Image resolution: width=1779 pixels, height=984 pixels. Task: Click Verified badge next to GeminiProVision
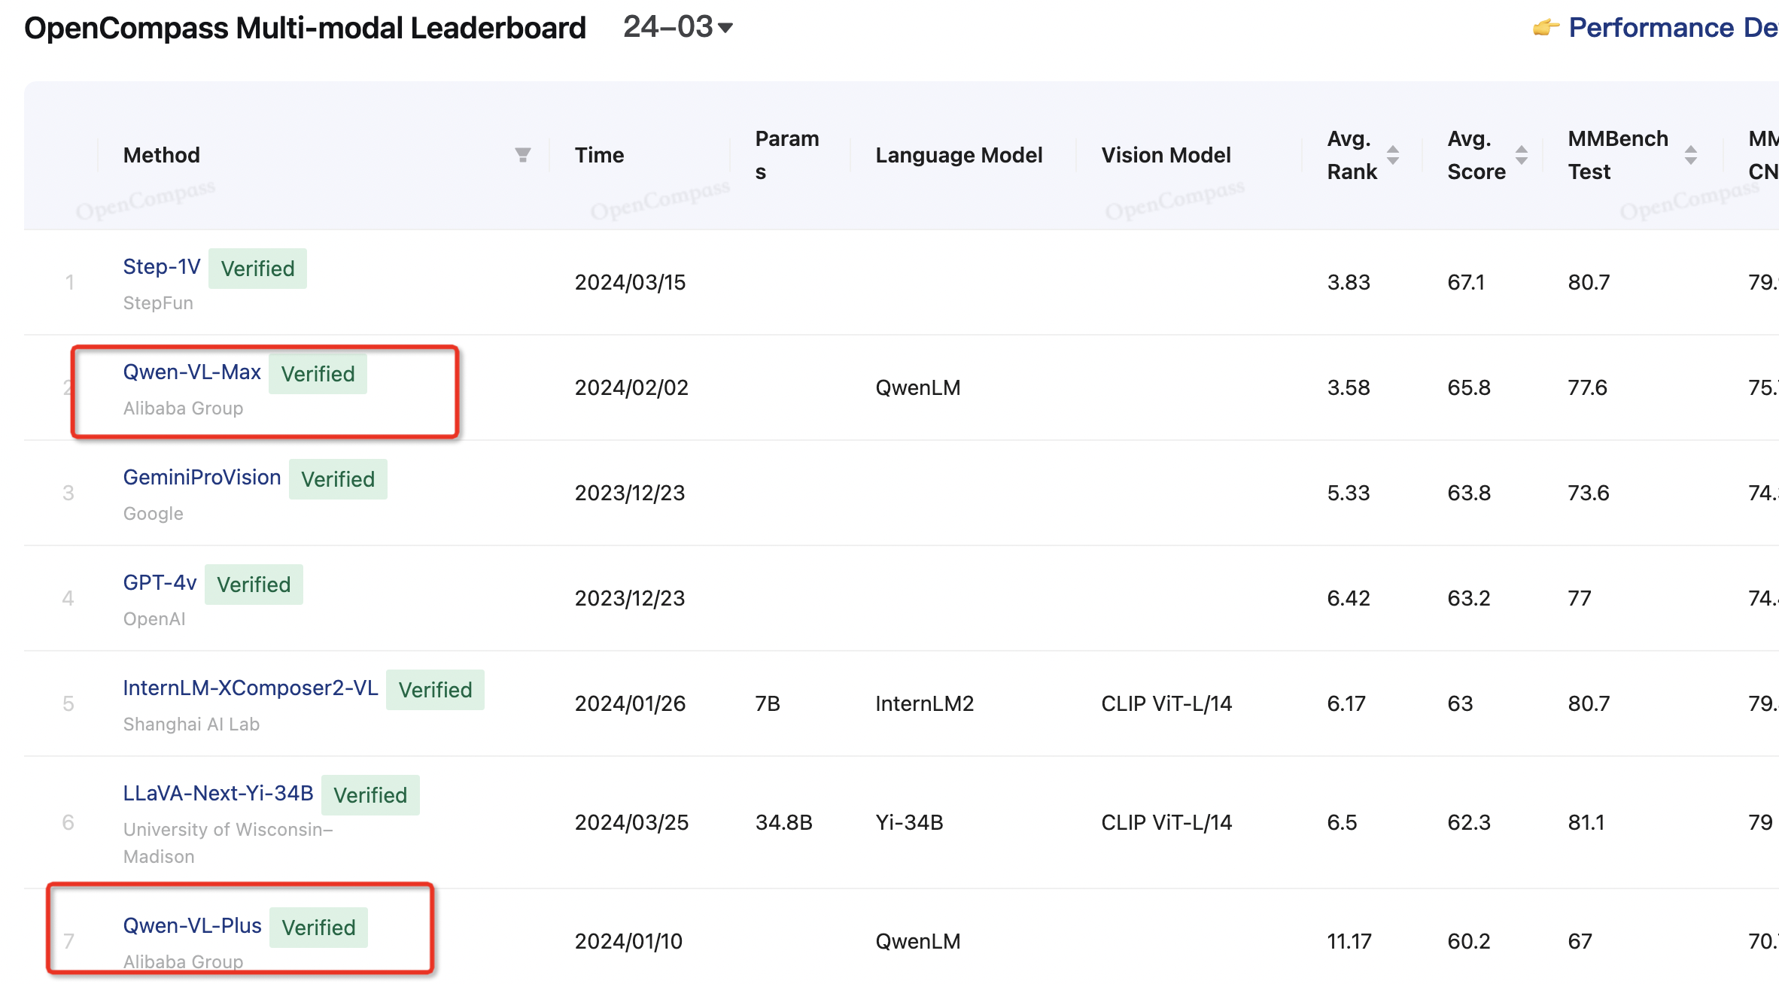338,479
